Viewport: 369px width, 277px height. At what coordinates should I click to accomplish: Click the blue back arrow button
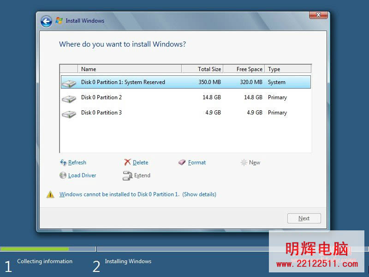[x=46, y=22]
